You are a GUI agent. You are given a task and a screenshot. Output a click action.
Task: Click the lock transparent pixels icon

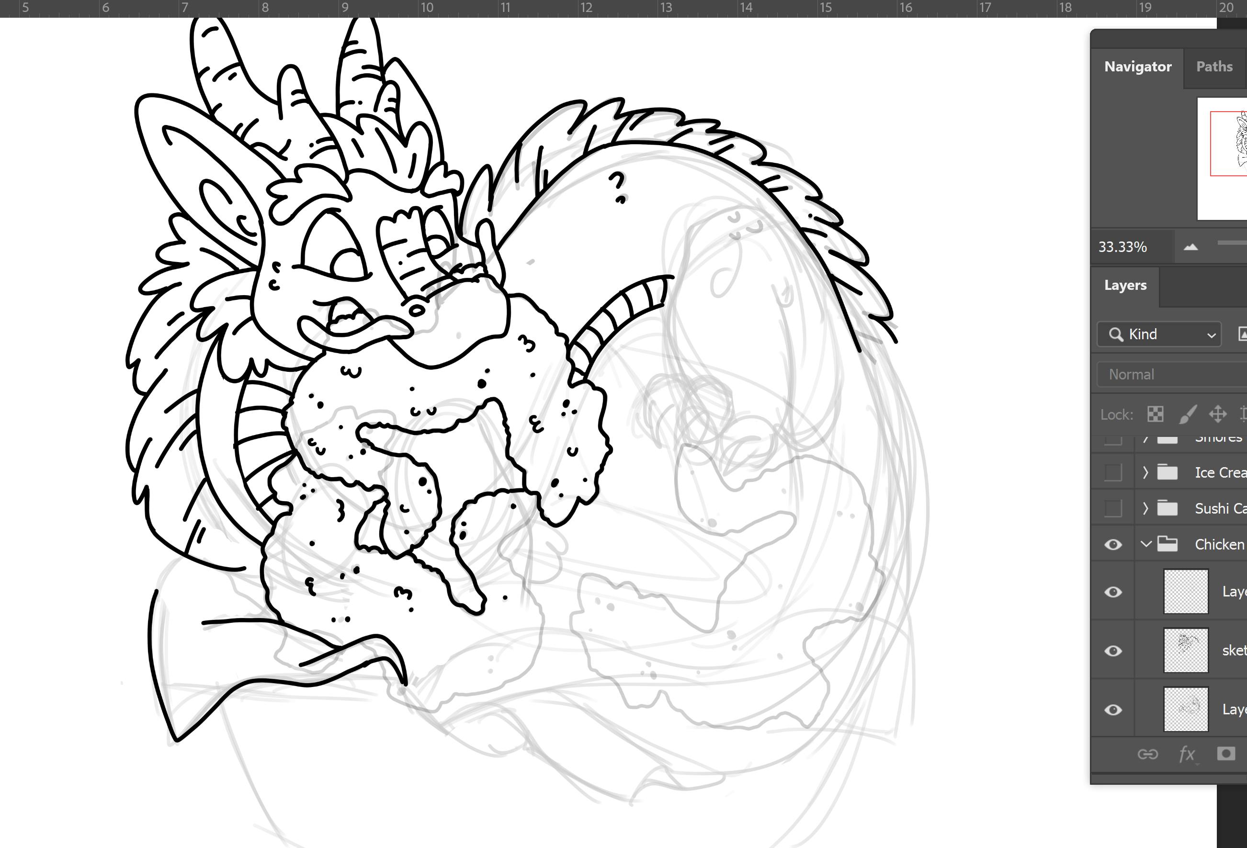pos(1155,414)
